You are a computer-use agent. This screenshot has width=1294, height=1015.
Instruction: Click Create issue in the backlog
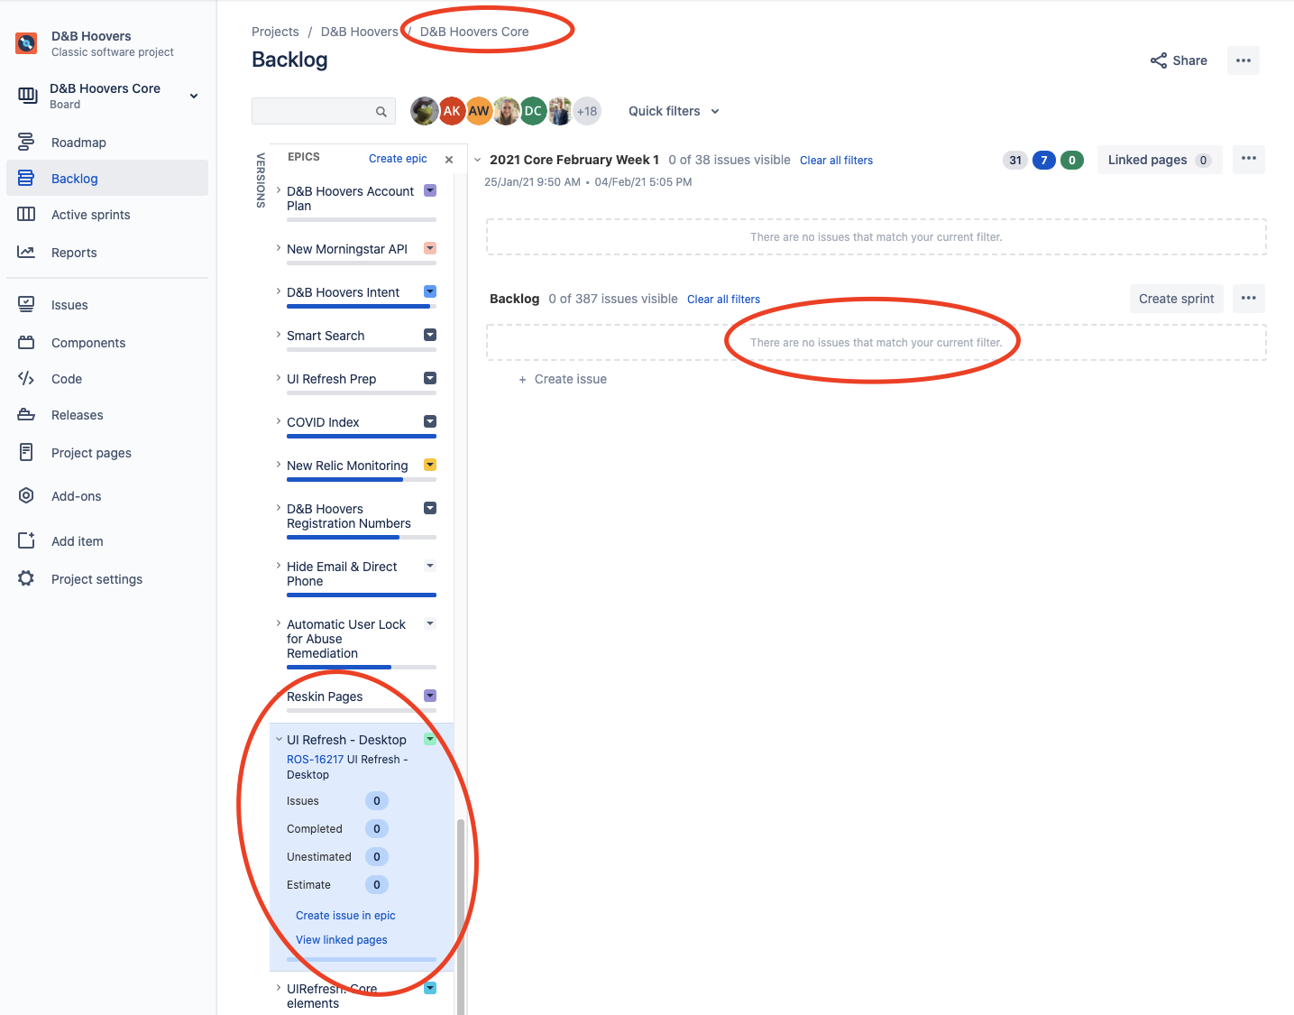point(562,379)
